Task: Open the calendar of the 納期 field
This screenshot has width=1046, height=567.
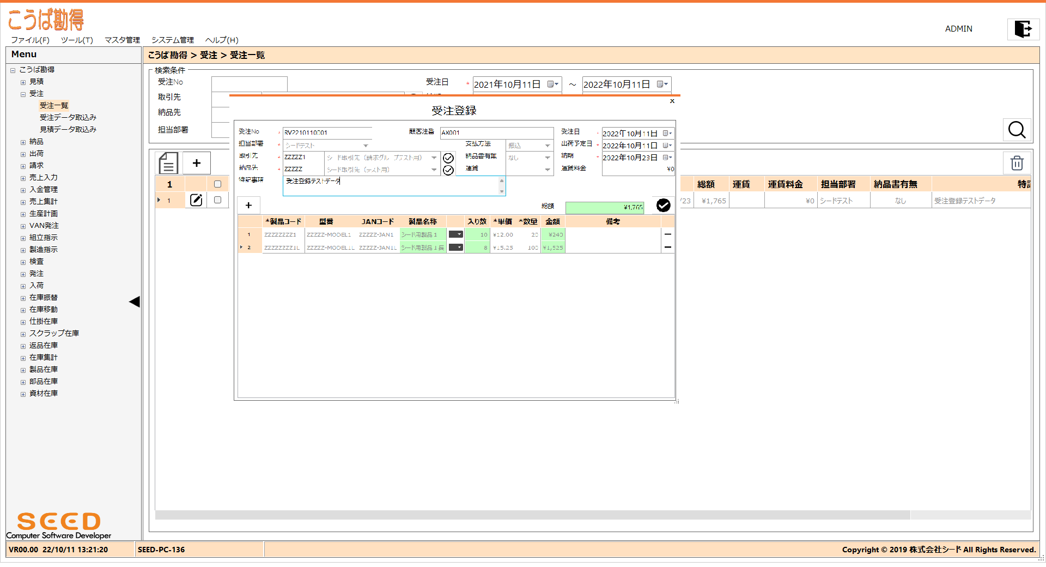Action: coord(667,158)
